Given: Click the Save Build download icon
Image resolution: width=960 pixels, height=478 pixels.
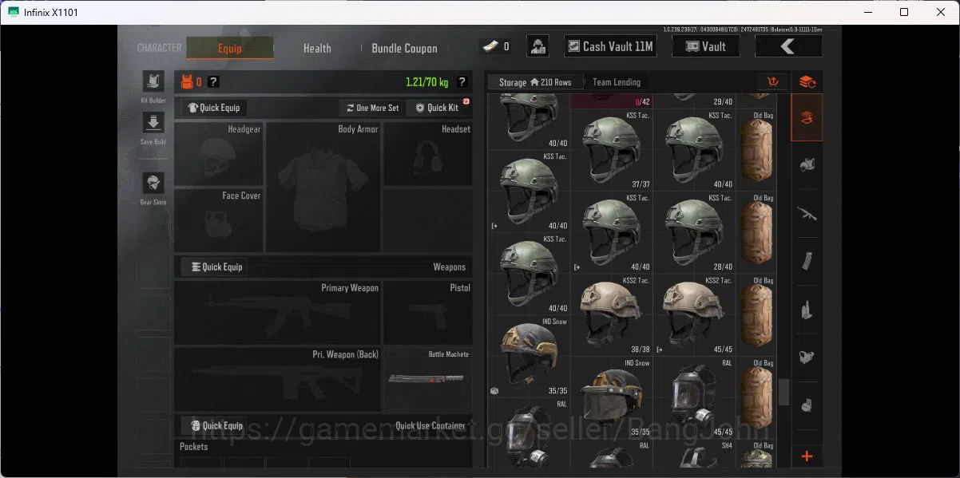Looking at the screenshot, I should 153,123.
